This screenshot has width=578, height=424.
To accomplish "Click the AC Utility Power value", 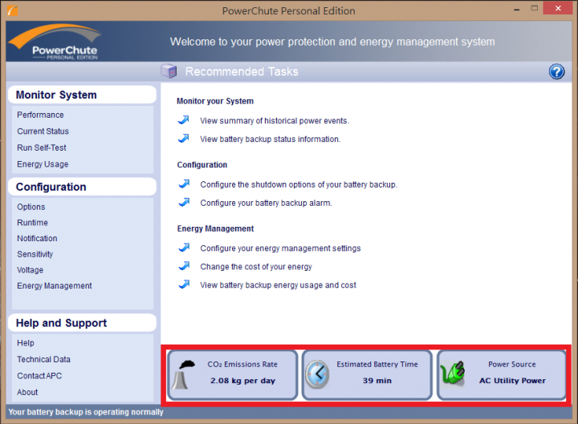I will [512, 381].
